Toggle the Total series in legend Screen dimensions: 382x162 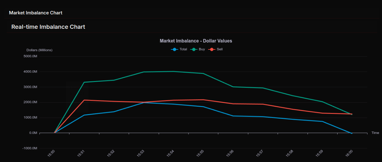coord(179,49)
